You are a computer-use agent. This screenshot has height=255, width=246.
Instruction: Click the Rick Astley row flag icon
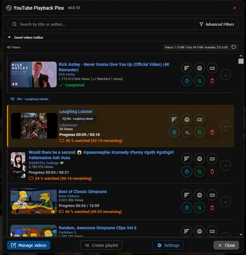tap(187, 68)
